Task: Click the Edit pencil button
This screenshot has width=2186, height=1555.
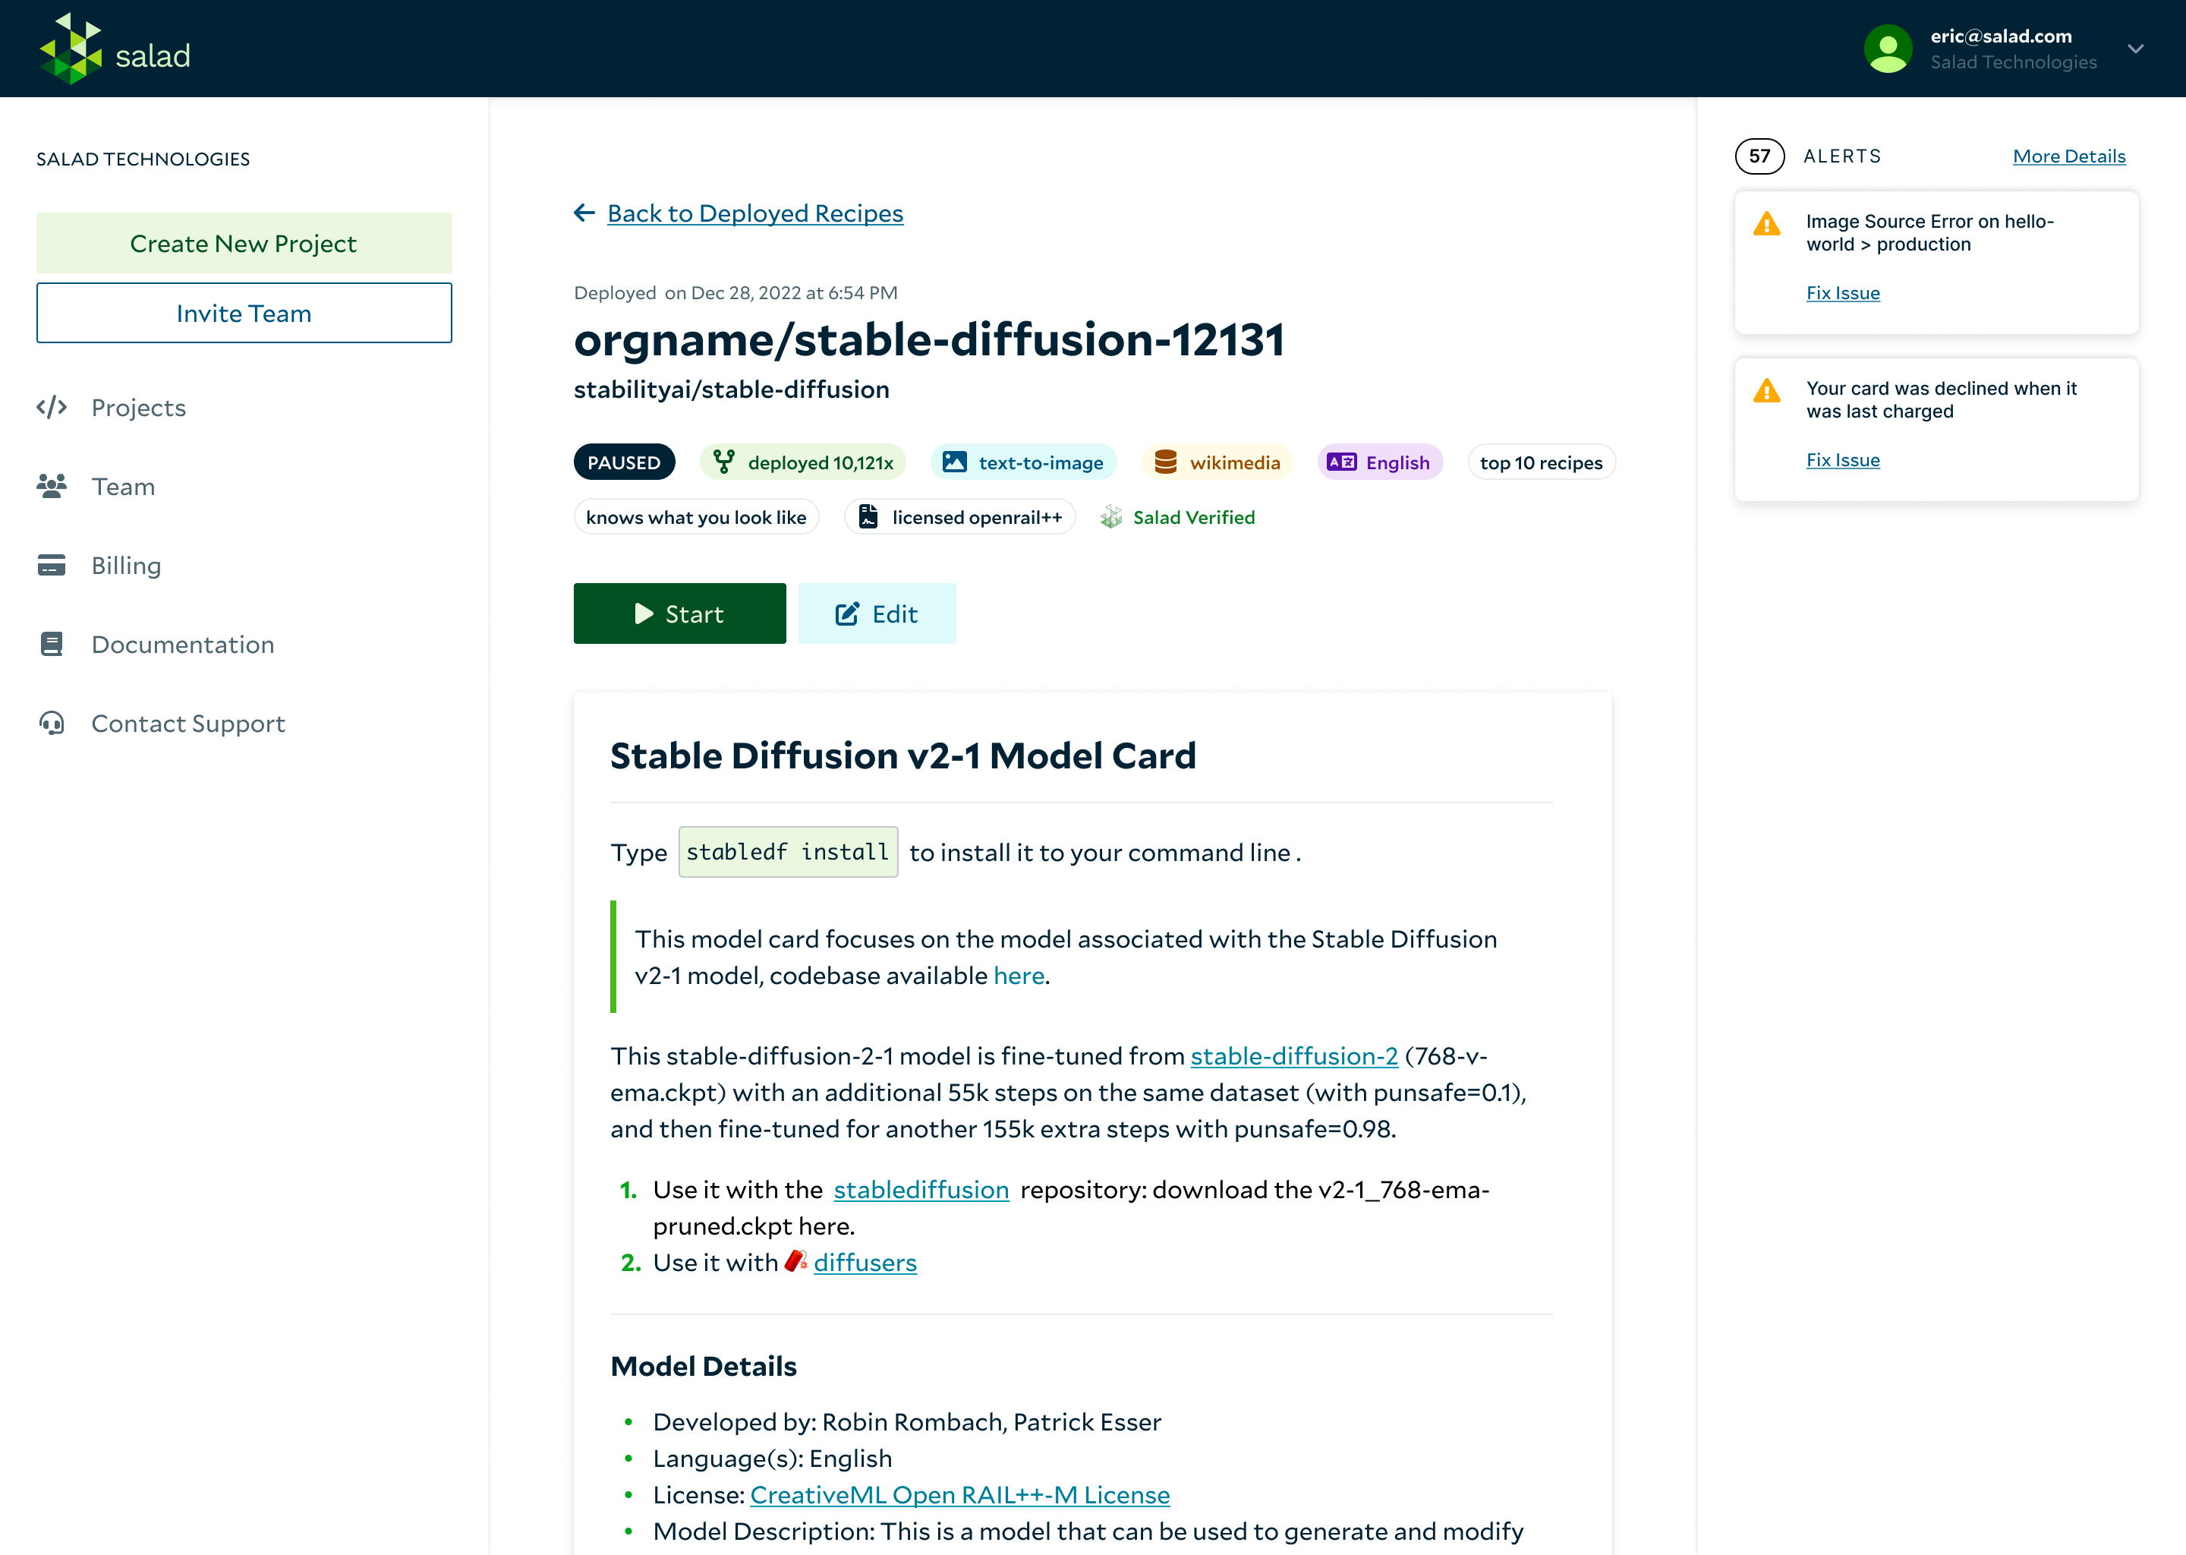Action: tap(877, 613)
